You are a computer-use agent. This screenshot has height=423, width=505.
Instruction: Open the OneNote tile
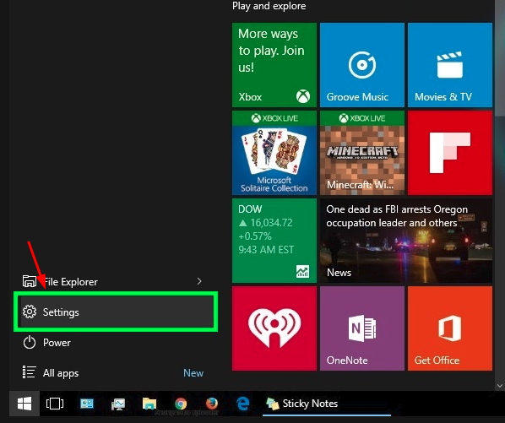(x=362, y=328)
